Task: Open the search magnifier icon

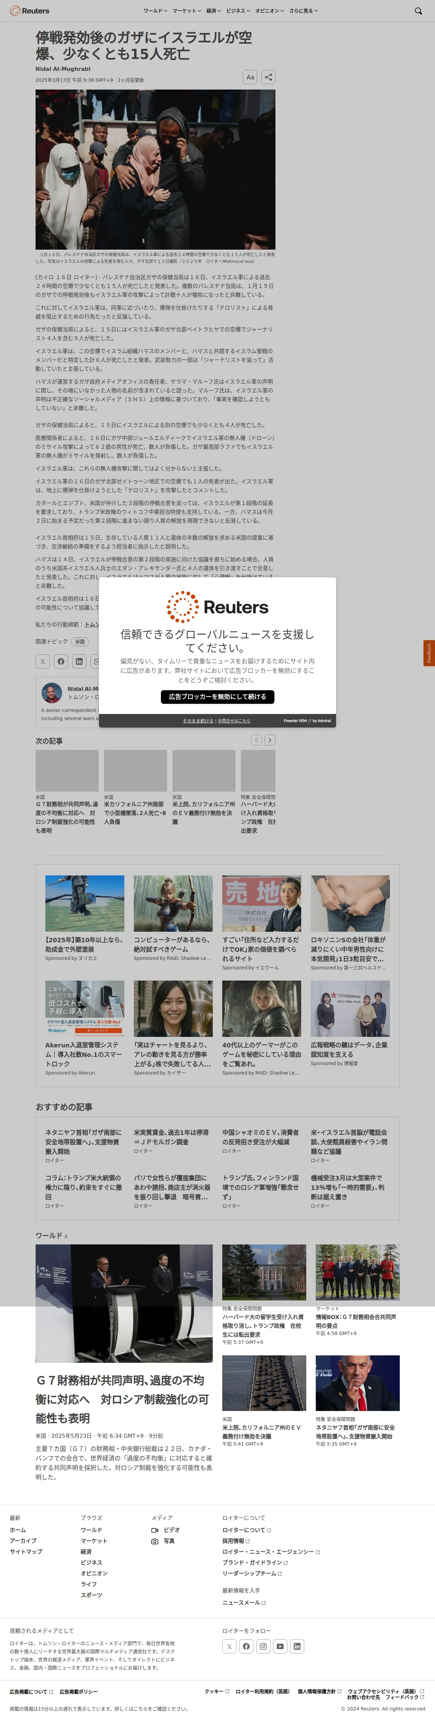Action: click(418, 11)
